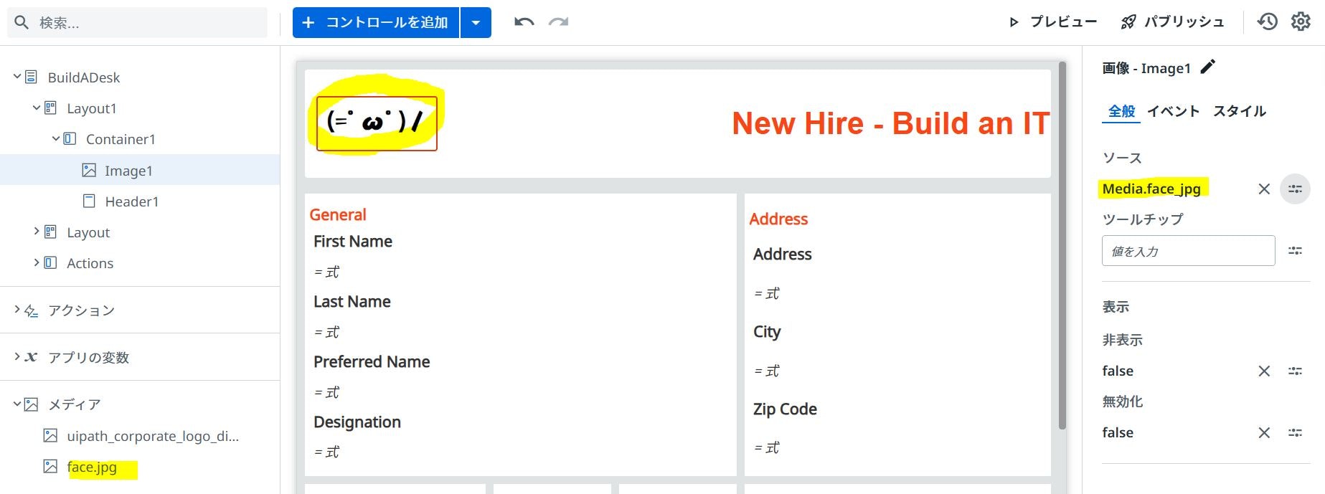Click the search magnifier icon

click(22, 23)
